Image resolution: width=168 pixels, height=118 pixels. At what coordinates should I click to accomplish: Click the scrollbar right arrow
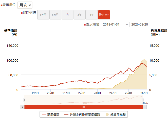coord(145,107)
